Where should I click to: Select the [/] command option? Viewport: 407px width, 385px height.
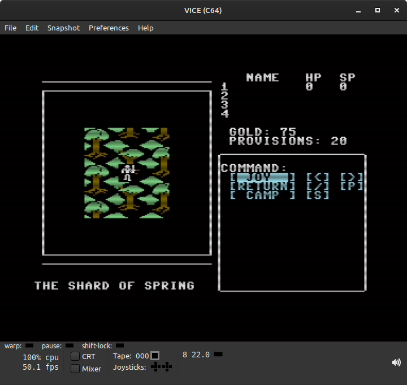pyautogui.click(x=318, y=186)
